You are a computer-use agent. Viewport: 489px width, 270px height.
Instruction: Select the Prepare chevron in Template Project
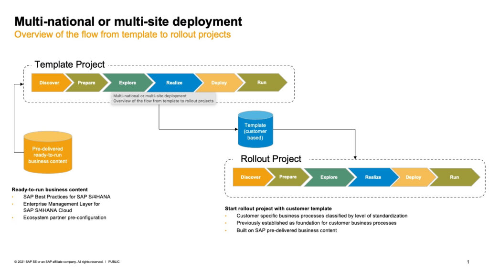(x=86, y=83)
